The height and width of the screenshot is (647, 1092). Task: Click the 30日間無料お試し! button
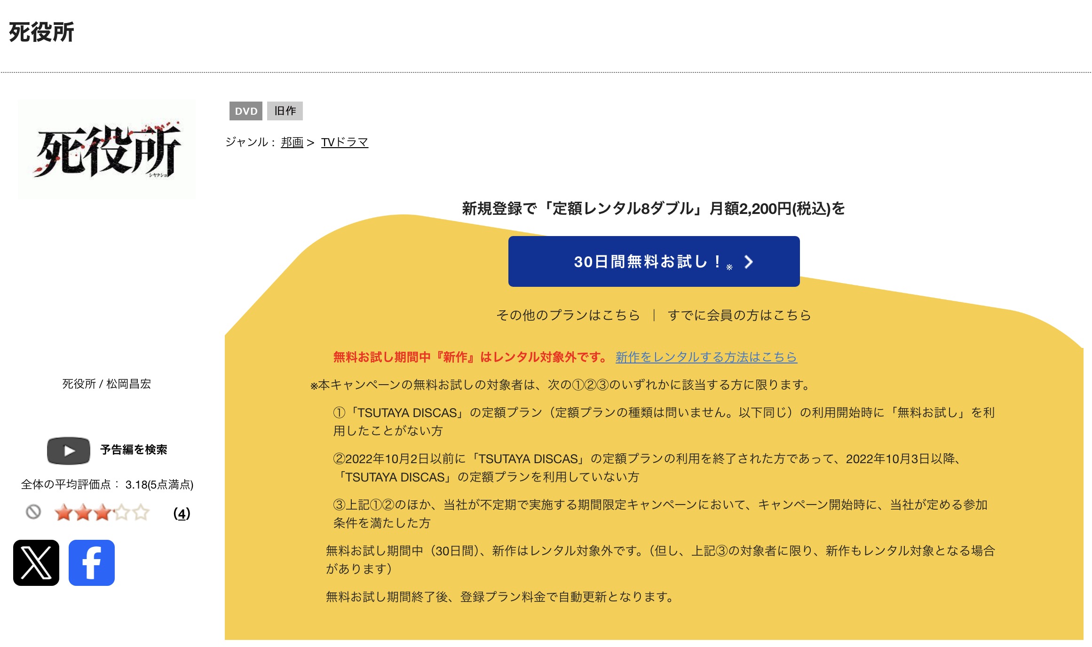click(654, 261)
